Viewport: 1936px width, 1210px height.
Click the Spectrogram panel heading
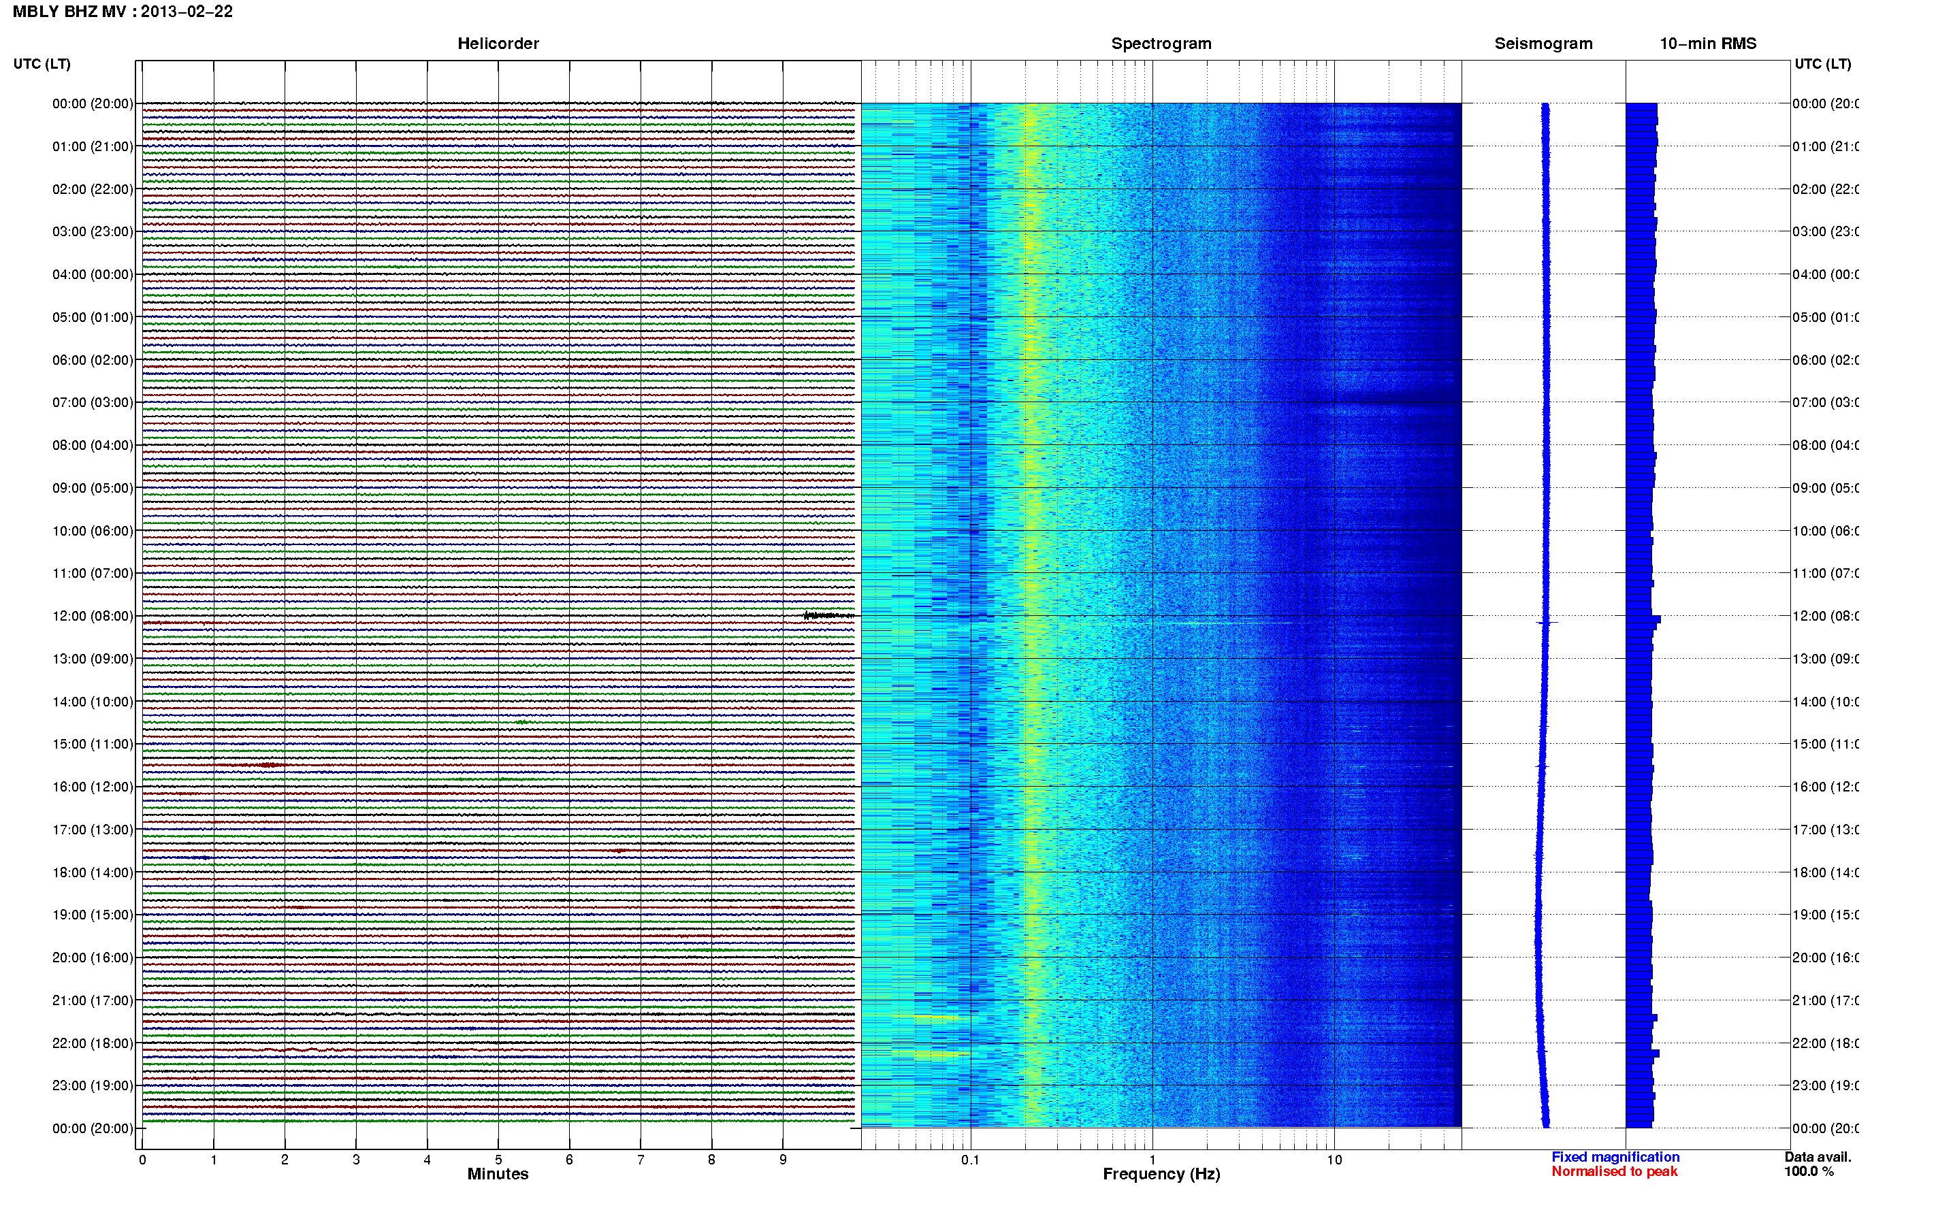click(x=1161, y=44)
